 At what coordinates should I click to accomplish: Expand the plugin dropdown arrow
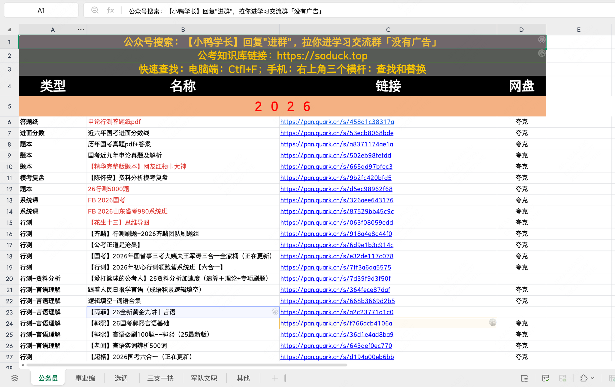(592, 378)
